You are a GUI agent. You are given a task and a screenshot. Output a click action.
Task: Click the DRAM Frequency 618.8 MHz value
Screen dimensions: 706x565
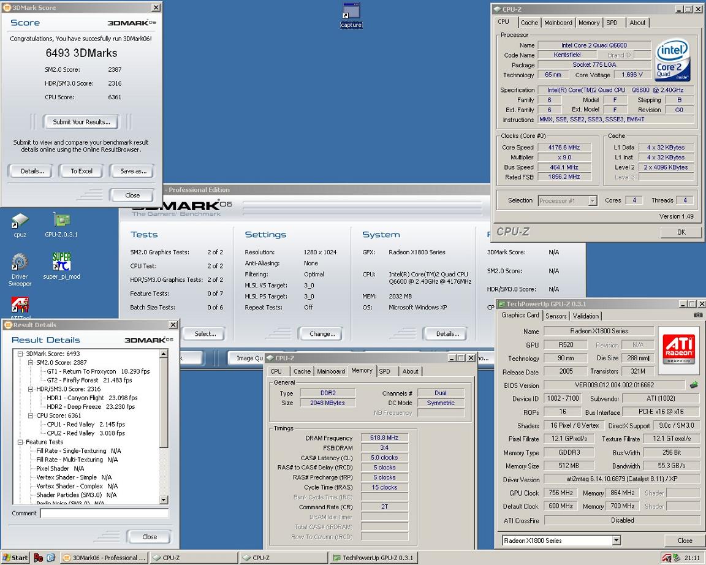pyautogui.click(x=384, y=438)
